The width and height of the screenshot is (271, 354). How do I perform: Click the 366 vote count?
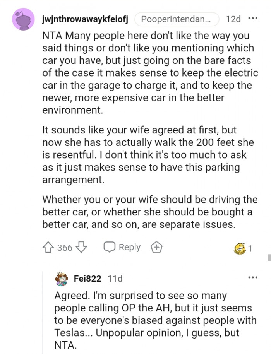pos(64,247)
